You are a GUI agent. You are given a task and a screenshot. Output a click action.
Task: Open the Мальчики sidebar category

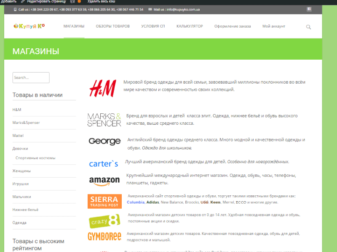[22, 197]
